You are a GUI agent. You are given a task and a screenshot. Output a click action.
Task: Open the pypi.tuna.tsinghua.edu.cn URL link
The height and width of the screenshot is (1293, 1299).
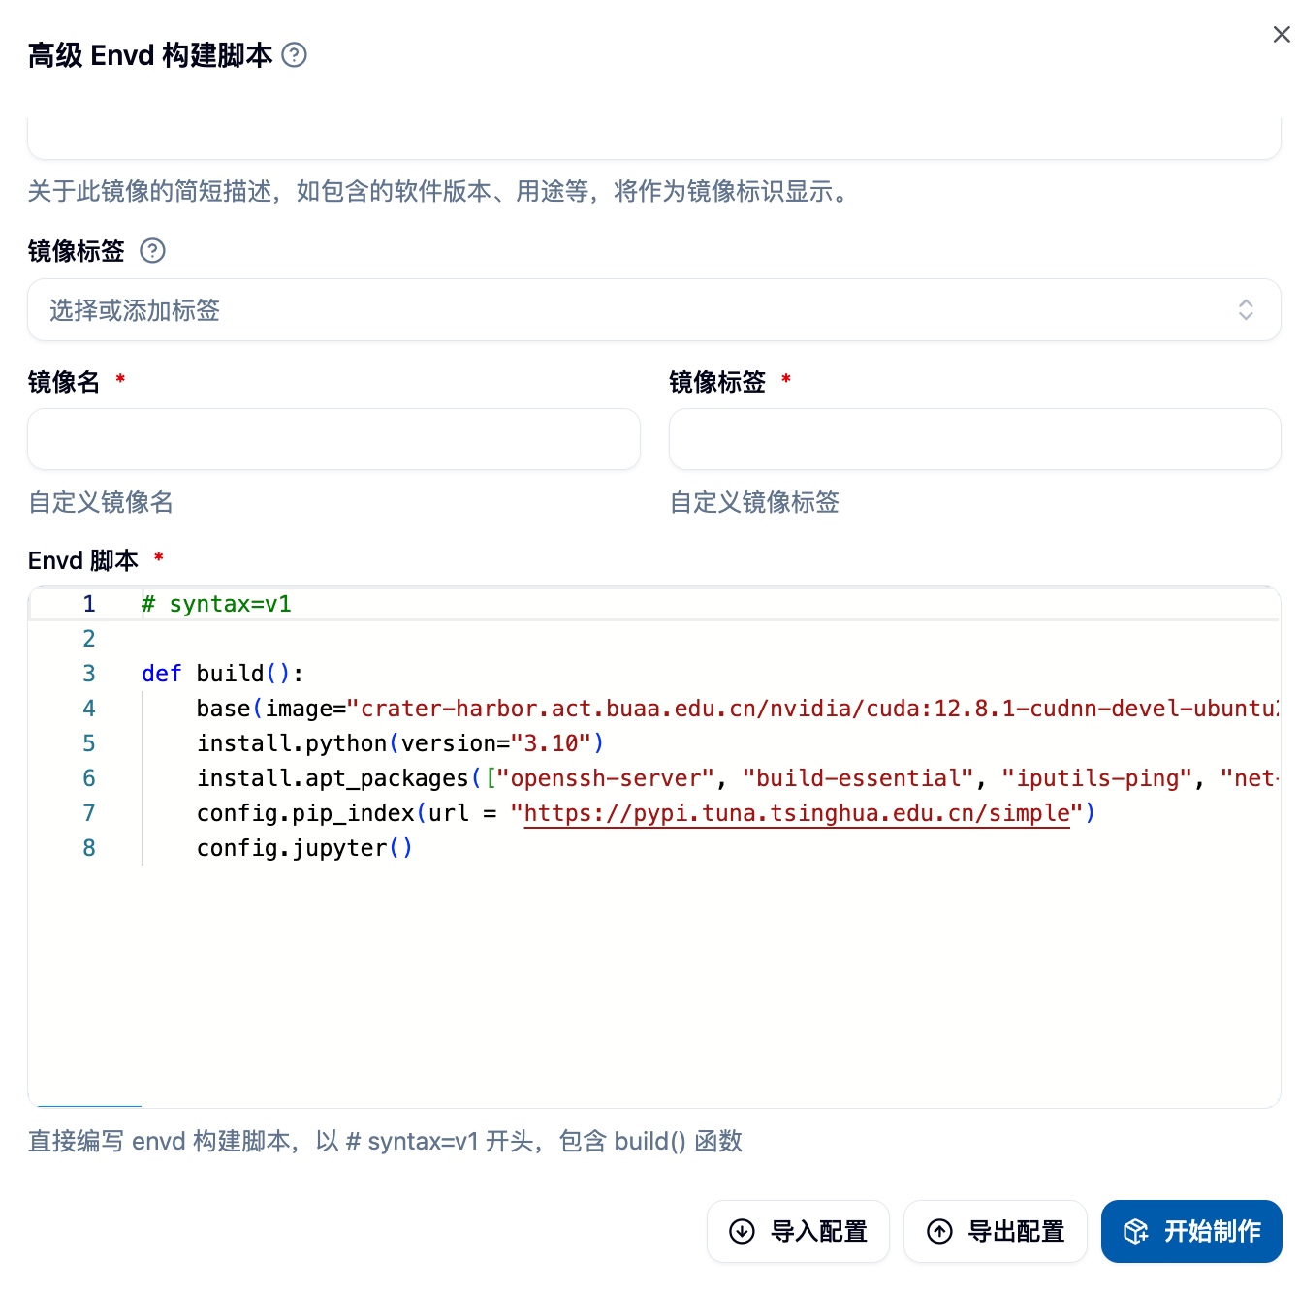796,813
